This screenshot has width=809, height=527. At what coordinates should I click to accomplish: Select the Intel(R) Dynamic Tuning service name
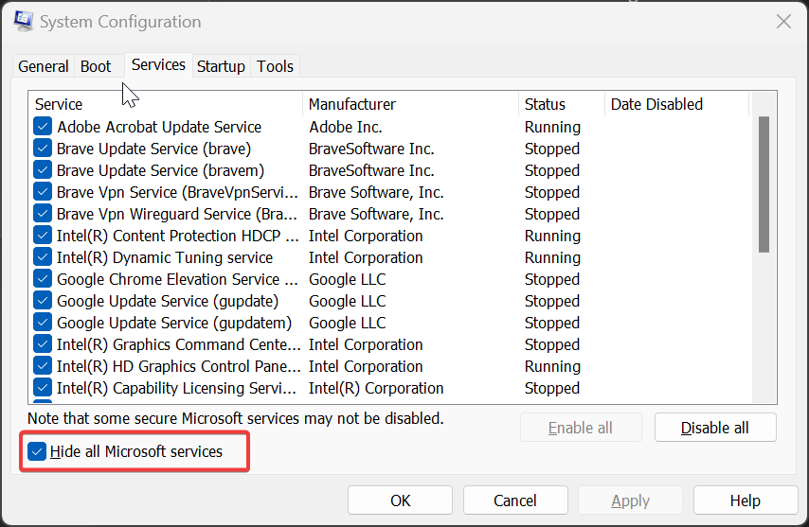click(165, 257)
